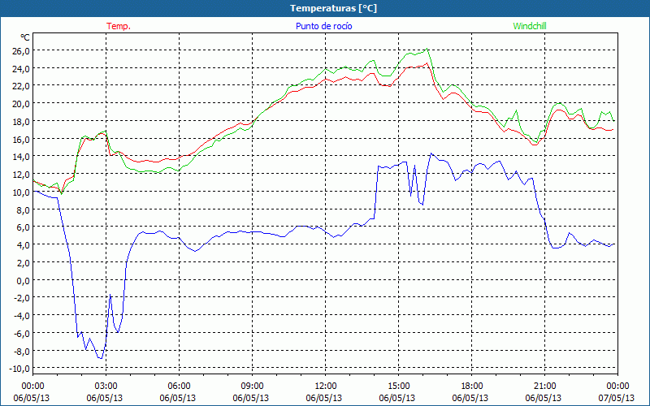Click the 0,0 y-axis value
This screenshot has width=650, height=406.
pyautogui.click(x=24, y=280)
